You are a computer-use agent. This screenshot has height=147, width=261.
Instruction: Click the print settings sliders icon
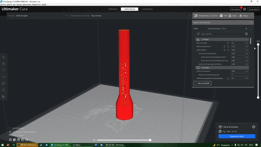coord(196,16)
